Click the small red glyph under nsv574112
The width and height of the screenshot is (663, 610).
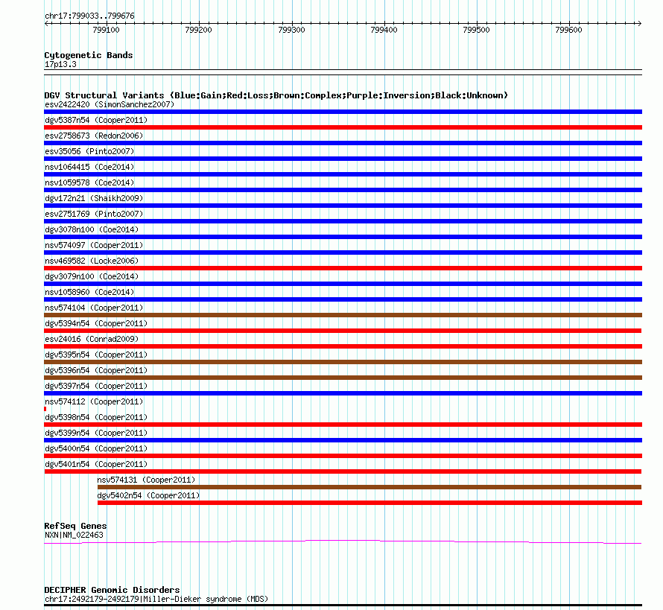tap(45, 409)
